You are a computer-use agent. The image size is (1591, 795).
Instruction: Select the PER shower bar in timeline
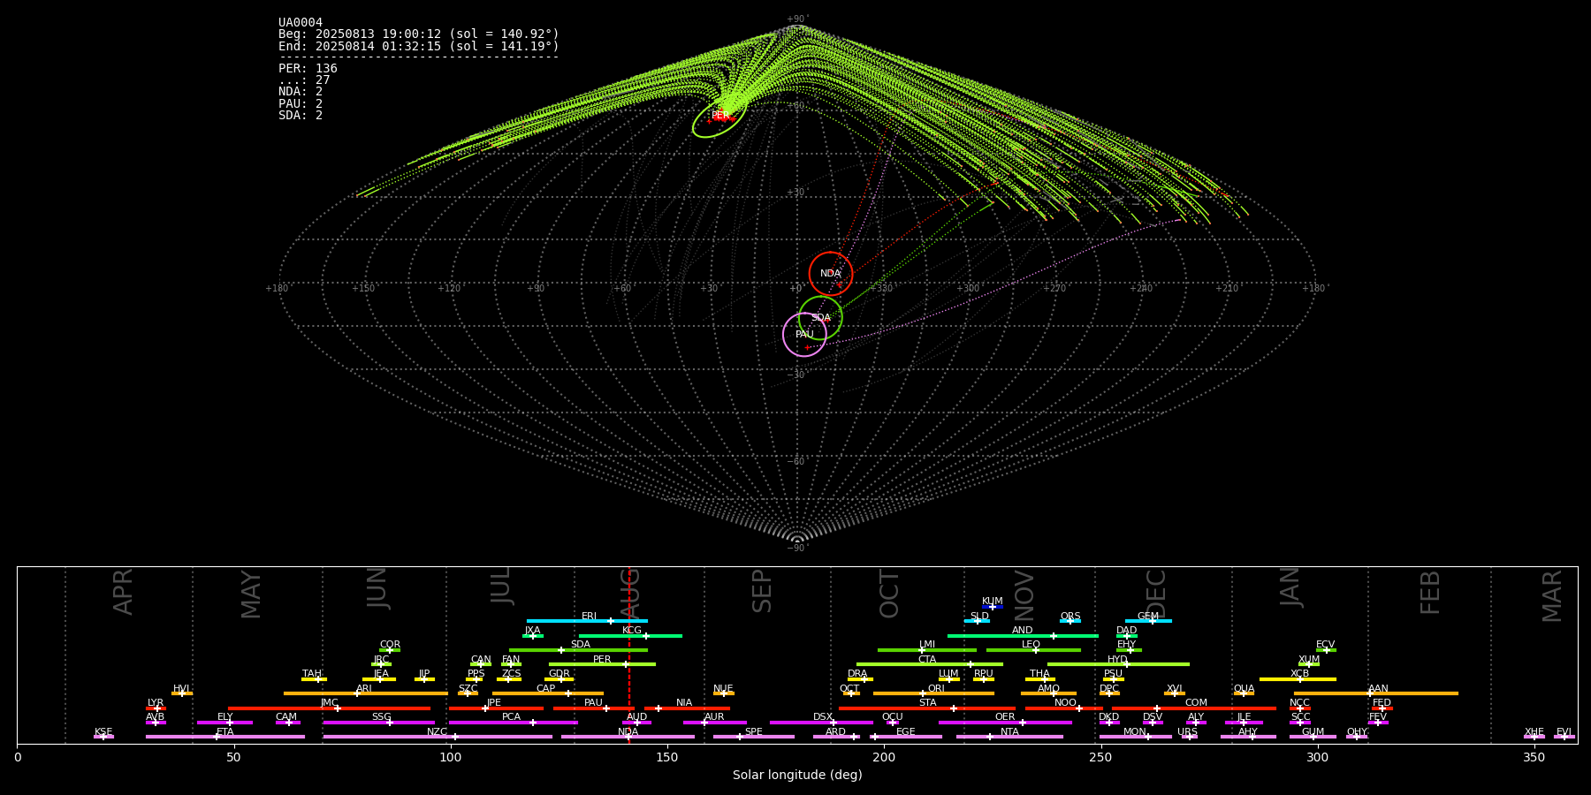point(602,664)
